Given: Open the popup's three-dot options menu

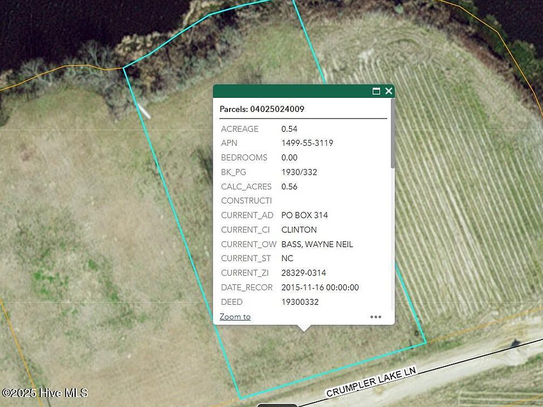Looking at the screenshot, I should 376,317.
